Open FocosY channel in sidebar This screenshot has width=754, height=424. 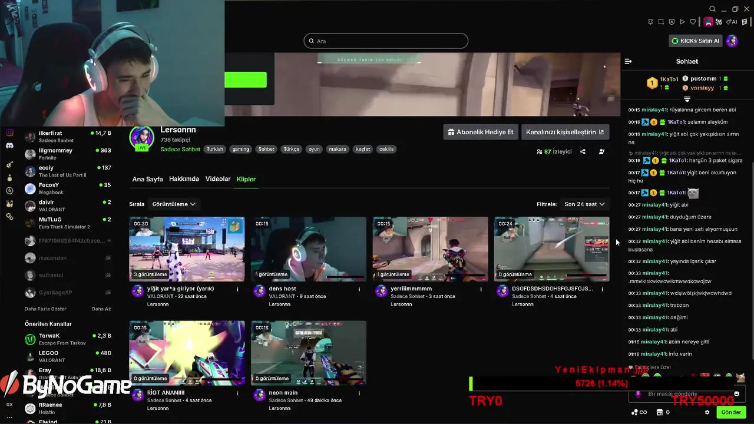coord(68,188)
